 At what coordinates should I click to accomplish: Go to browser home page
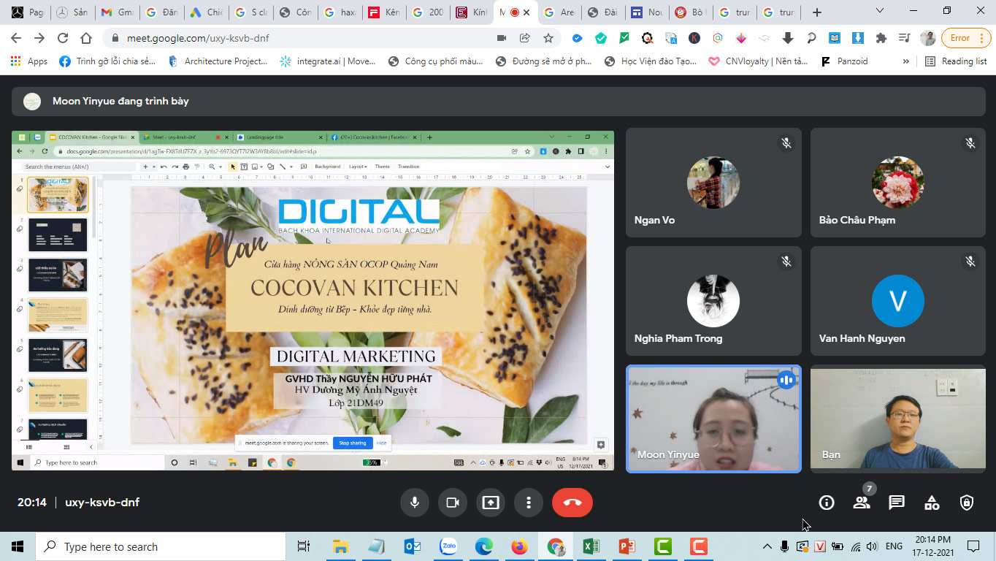(86, 38)
